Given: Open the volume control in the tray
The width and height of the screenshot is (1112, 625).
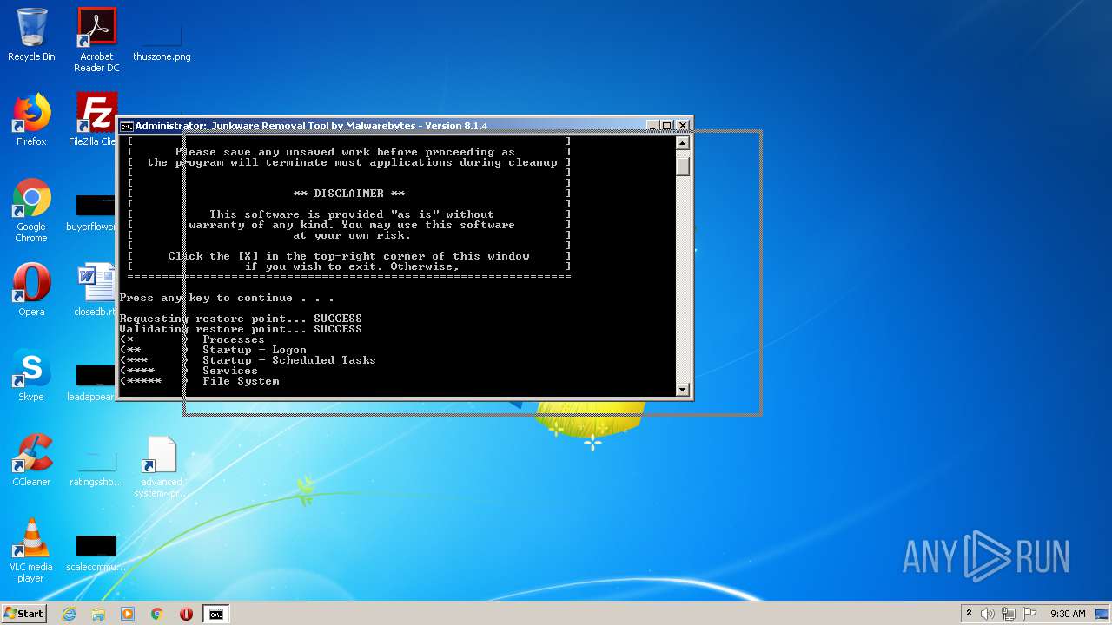Looking at the screenshot, I should (988, 614).
